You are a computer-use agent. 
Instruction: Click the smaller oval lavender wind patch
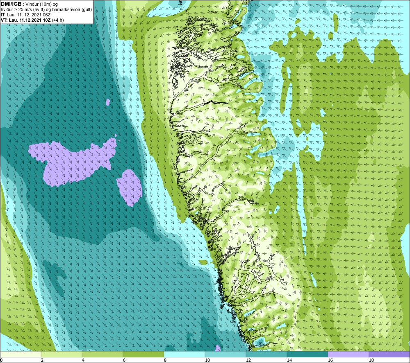tap(130, 188)
